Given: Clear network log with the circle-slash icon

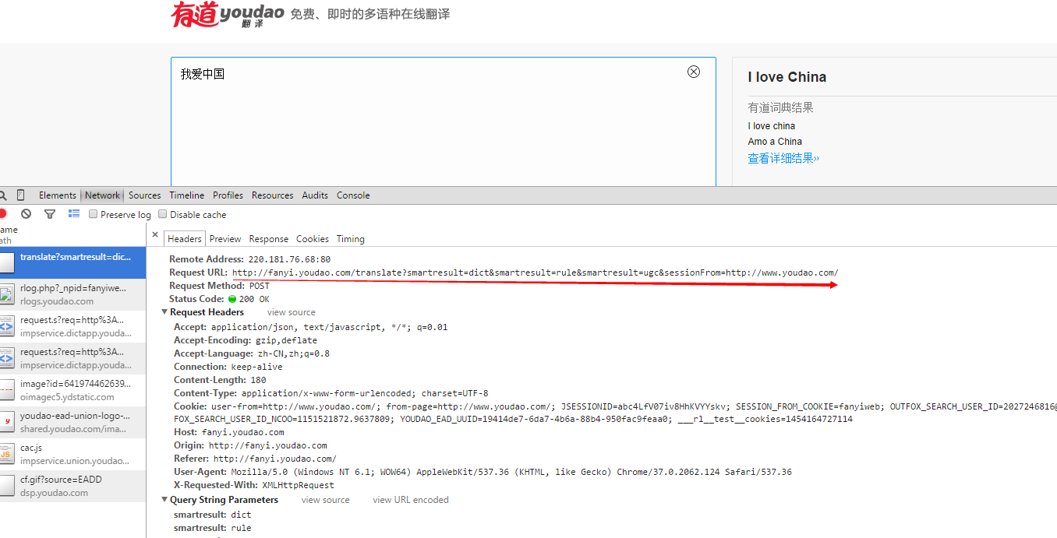Looking at the screenshot, I should click(x=27, y=214).
